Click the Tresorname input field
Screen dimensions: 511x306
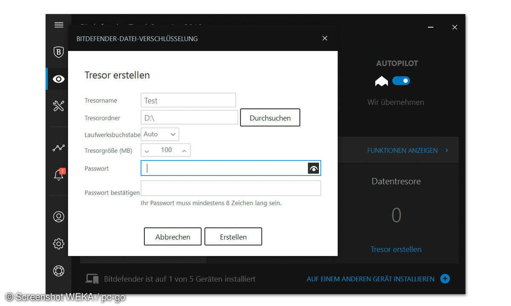click(x=188, y=100)
